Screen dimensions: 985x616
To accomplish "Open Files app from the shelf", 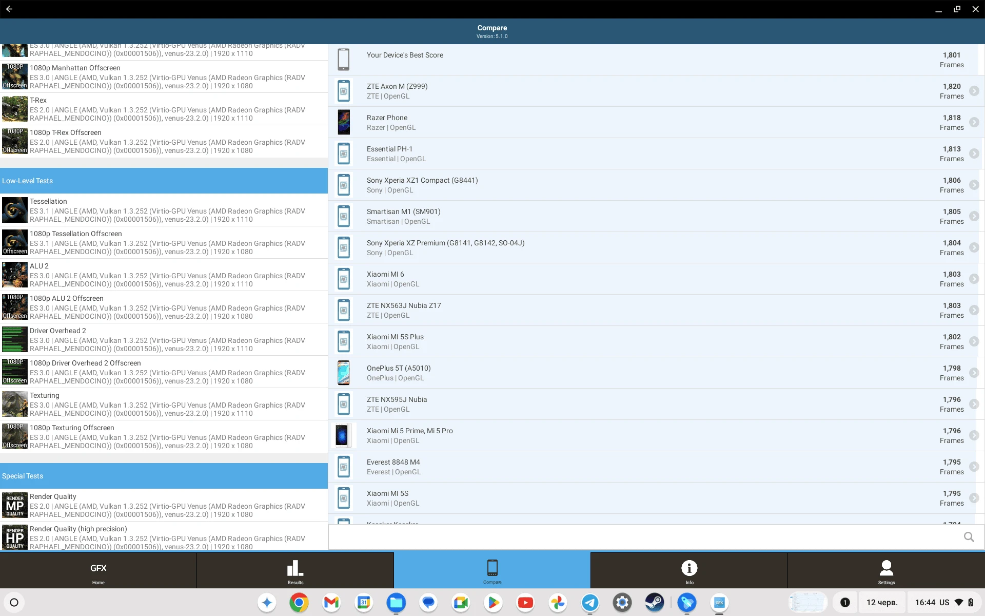I will click(x=396, y=602).
